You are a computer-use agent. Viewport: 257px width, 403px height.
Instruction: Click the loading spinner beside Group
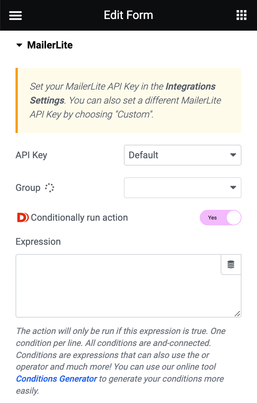[x=50, y=187]
